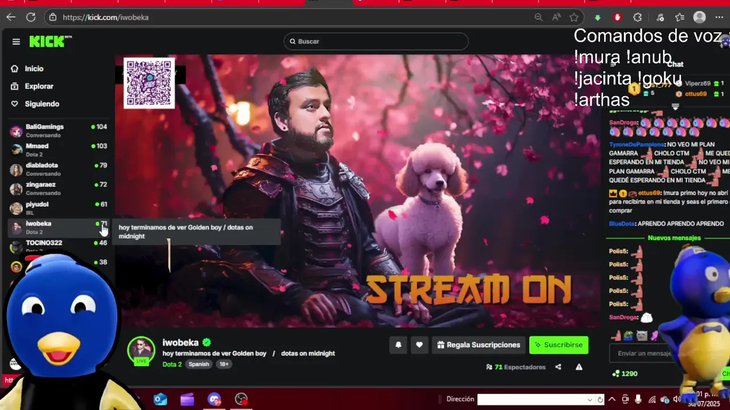This screenshot has width=730, height=410.
Task: Click the Dirección address field in the taskbar
Action: (532, 399)
